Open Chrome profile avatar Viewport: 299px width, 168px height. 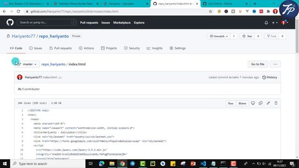click(x=275, y=11)
